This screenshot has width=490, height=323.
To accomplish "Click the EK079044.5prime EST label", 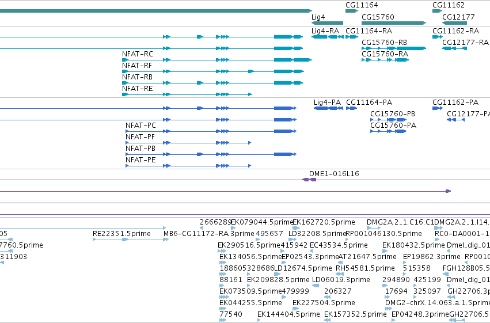I will [262, 222].
